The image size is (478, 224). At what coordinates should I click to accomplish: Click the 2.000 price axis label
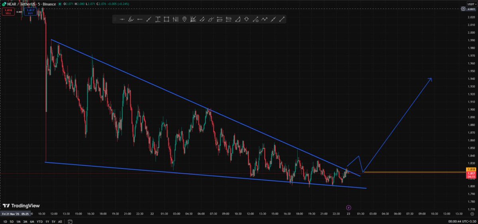pyautogui.click(x=471, y=33)
